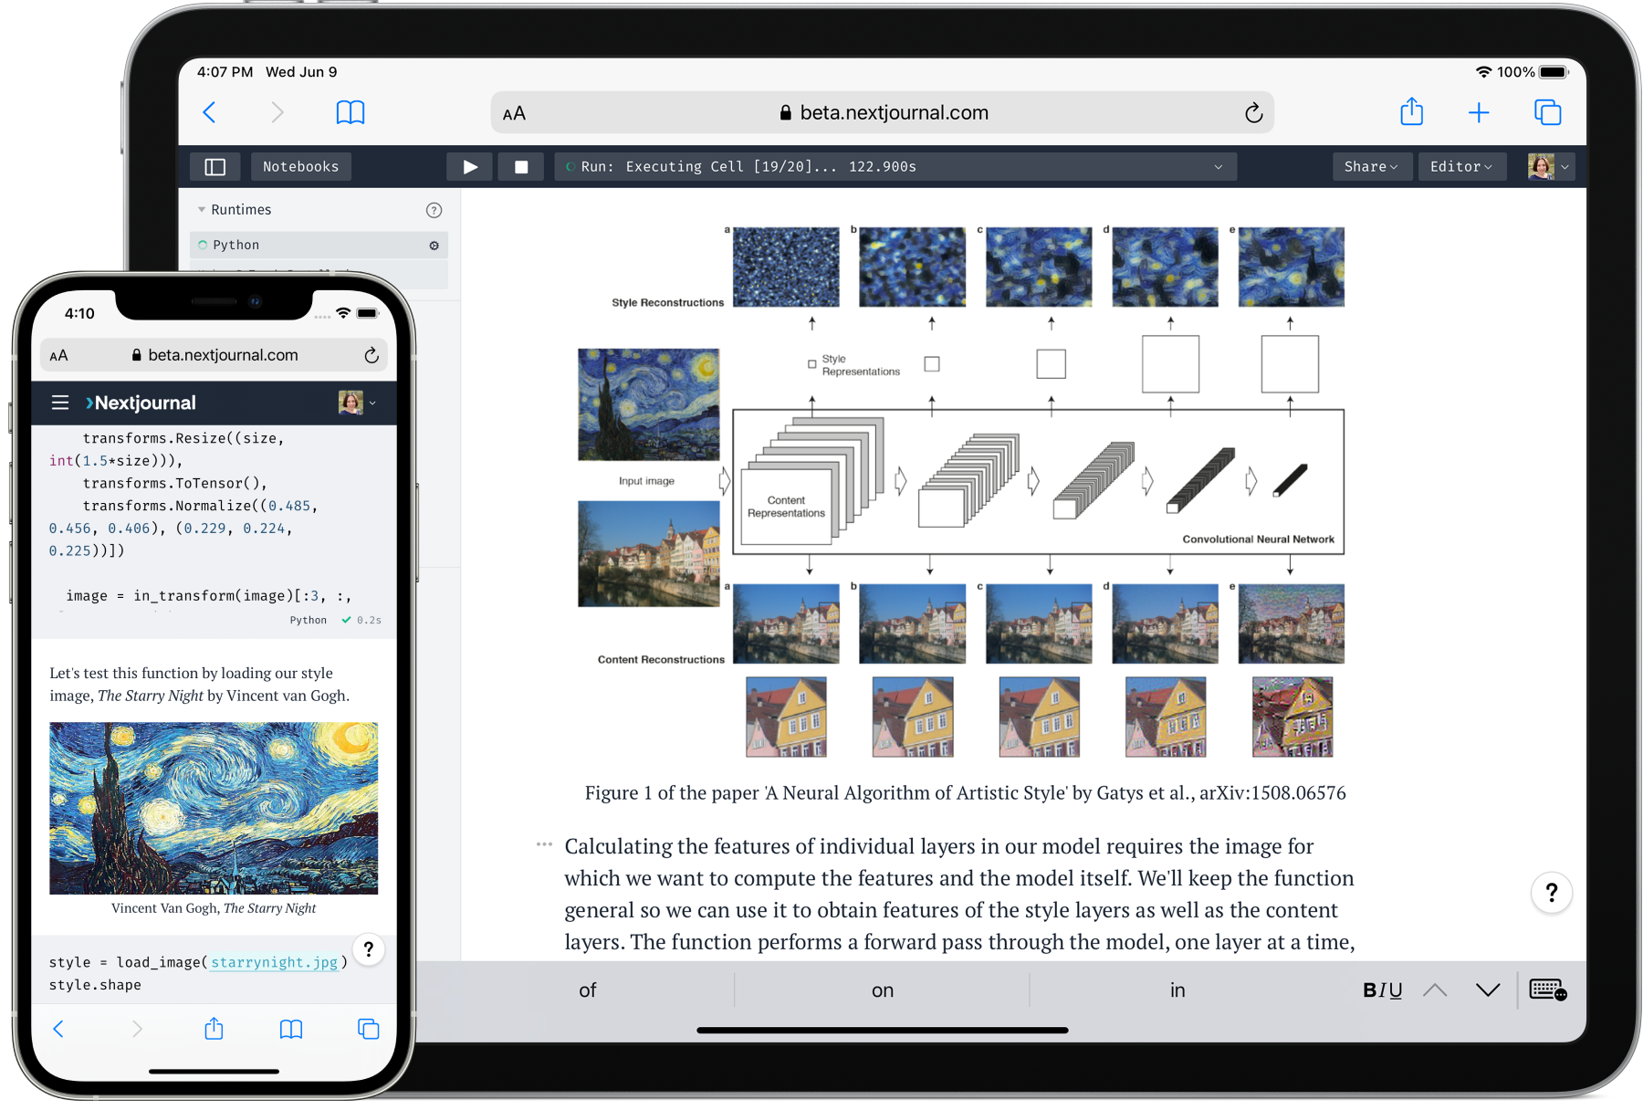
Task: Collapse the Runtimes section
Action: point(201,210)
